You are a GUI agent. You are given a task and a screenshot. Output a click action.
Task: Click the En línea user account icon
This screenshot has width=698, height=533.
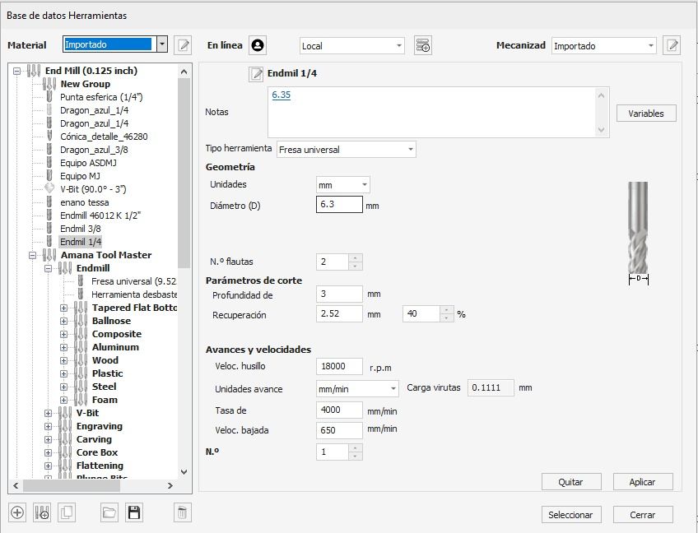coord(258,44)
